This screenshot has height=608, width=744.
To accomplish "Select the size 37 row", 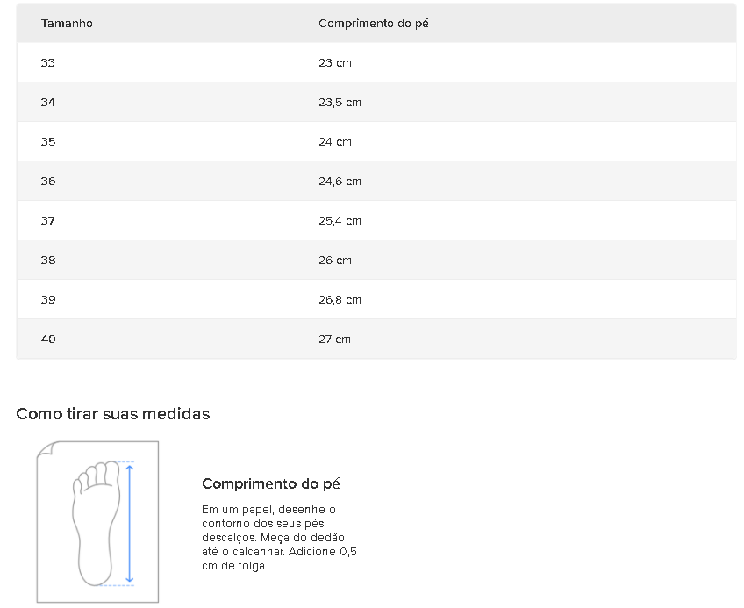I will [x=376, y=220].
